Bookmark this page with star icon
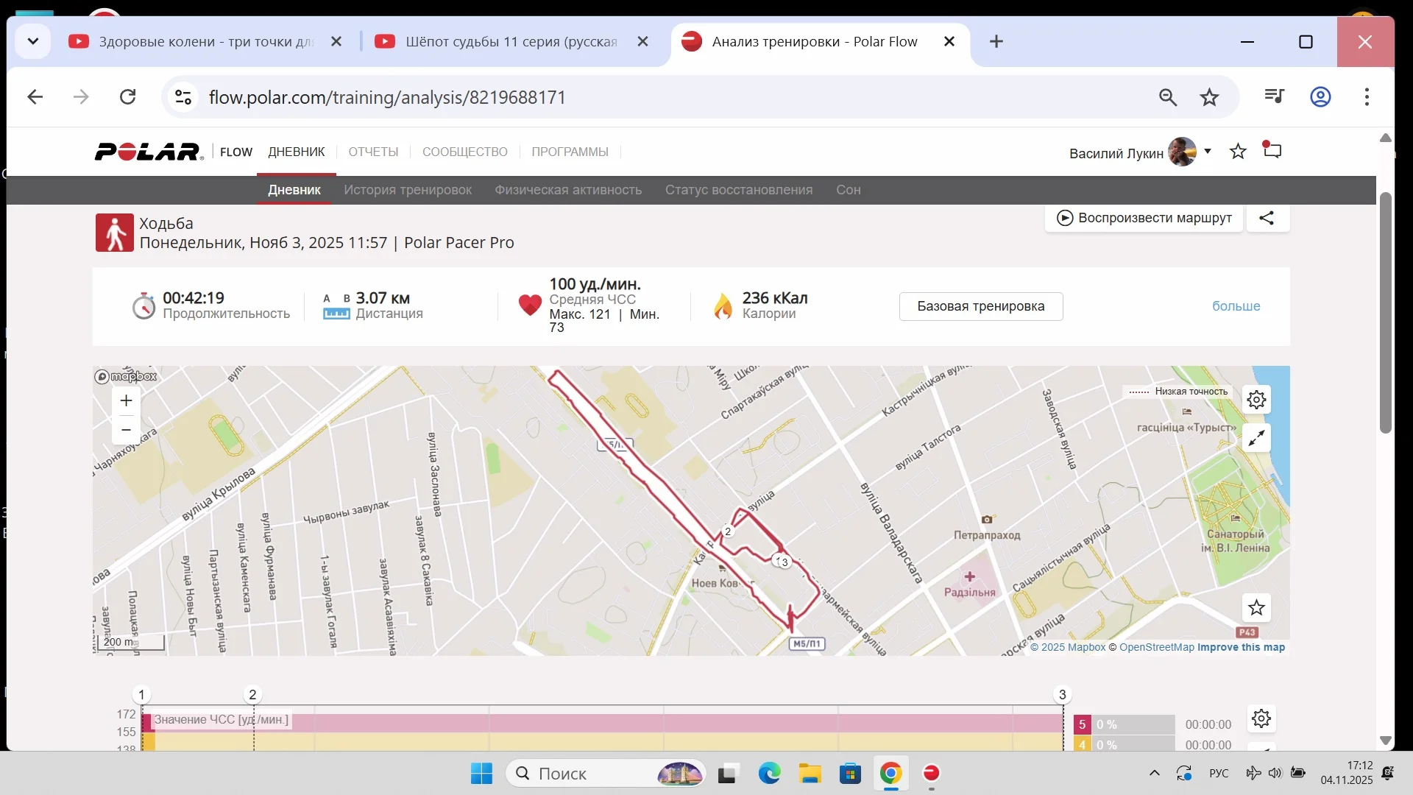The image size is (1413, 795). (1209, 97)
